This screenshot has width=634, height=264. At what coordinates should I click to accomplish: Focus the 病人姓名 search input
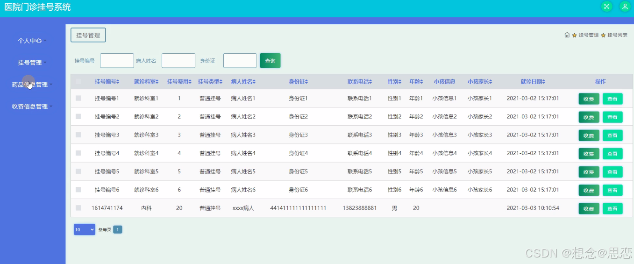tap(178, 61)
